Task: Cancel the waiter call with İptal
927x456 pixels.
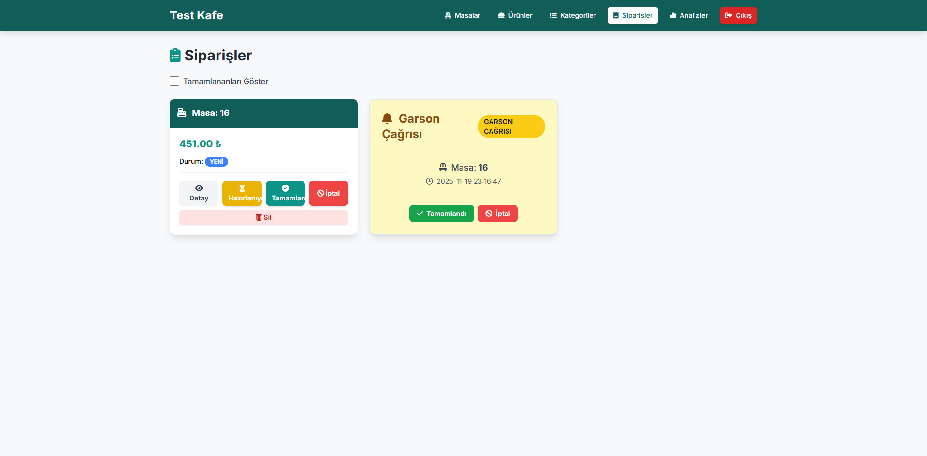Action: click(497, 214)
